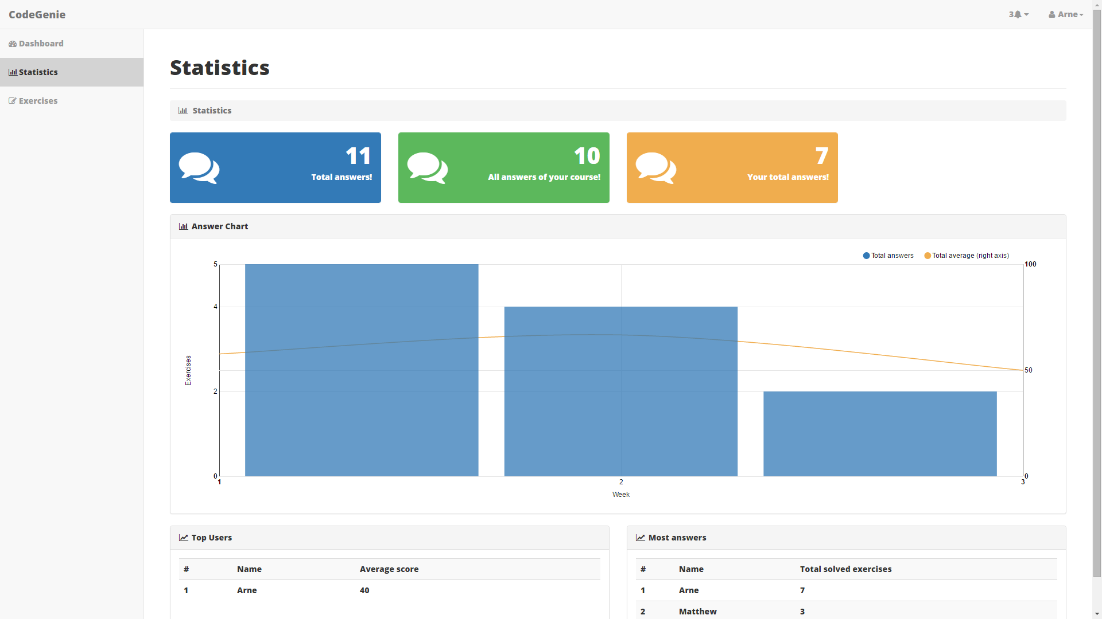Open the notifications bell dropdown

[1019, 14]
